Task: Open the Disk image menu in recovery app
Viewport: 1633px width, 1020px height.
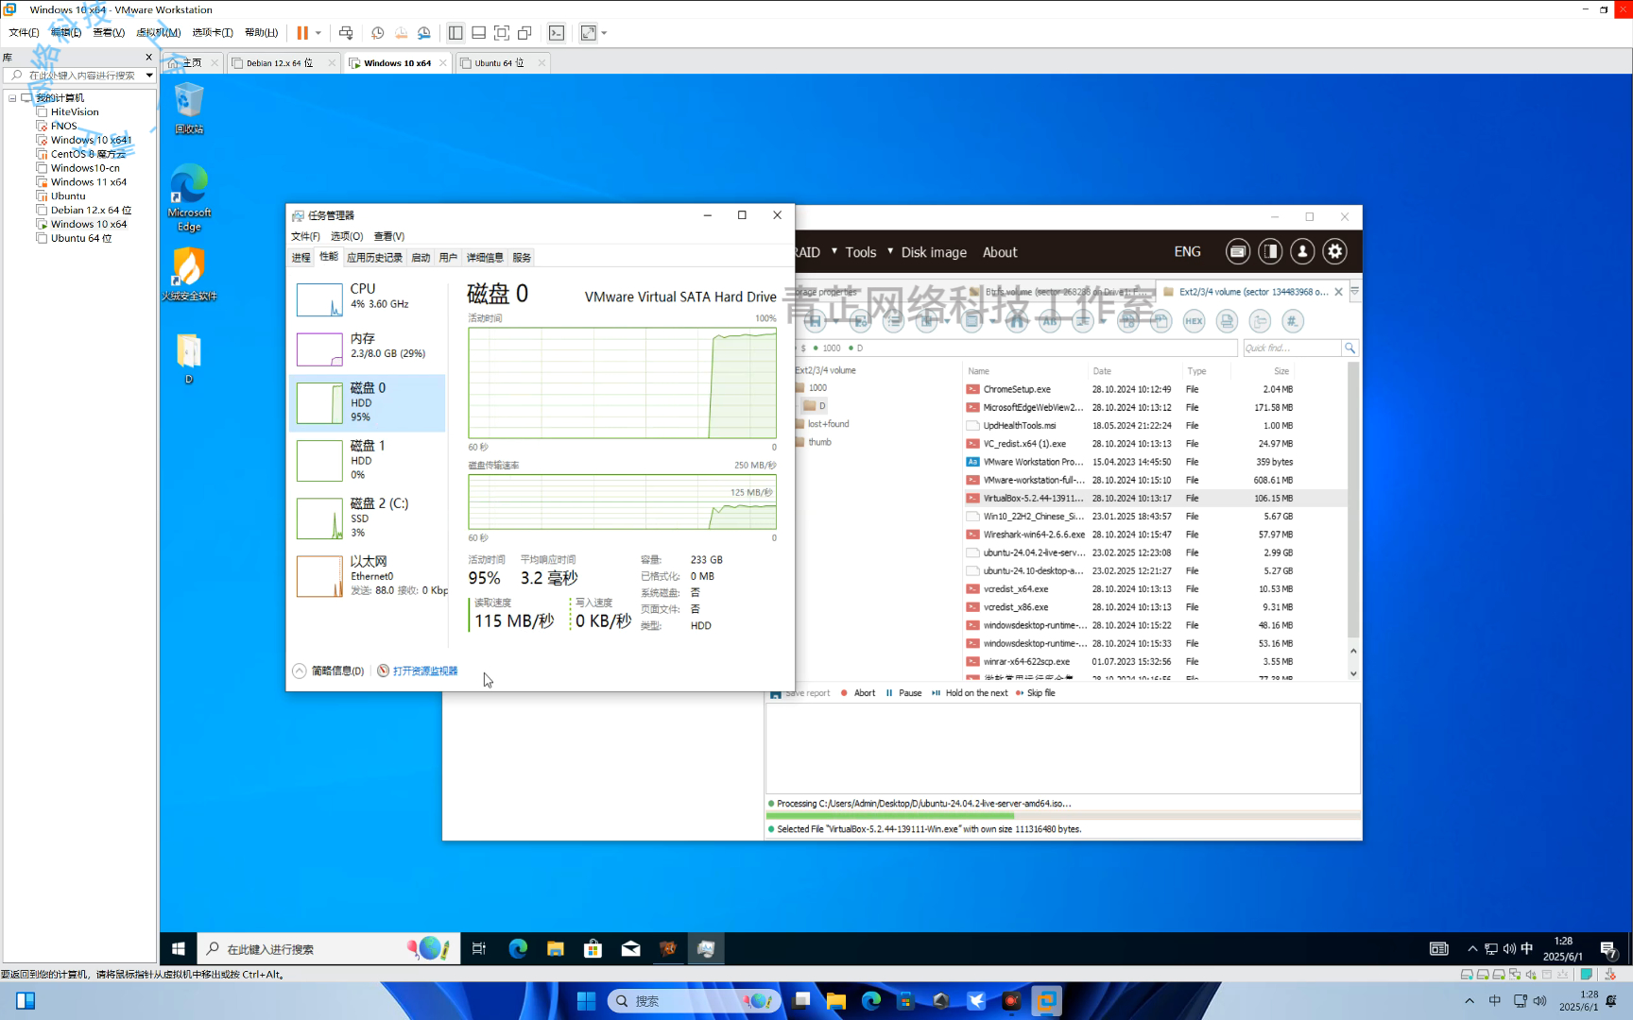Action: coord(934,252)
